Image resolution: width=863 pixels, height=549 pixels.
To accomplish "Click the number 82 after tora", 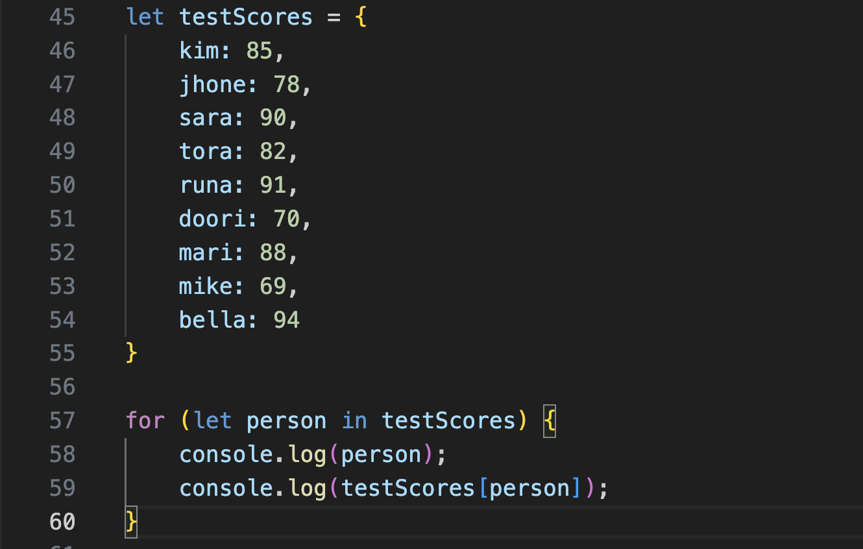I will click(273, 152).
